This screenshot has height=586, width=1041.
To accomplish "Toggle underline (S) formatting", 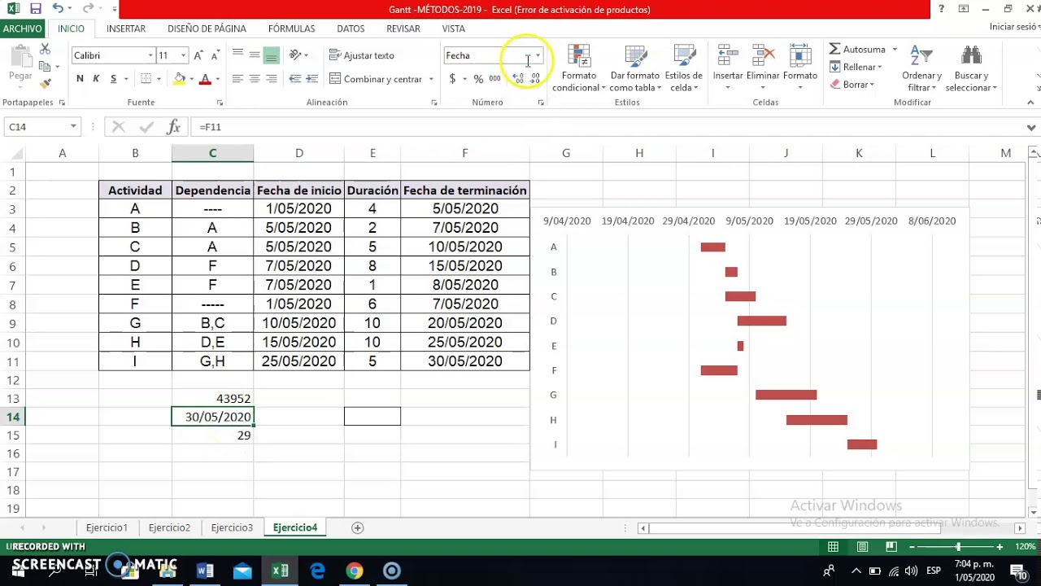I will [x=113, y=79].
